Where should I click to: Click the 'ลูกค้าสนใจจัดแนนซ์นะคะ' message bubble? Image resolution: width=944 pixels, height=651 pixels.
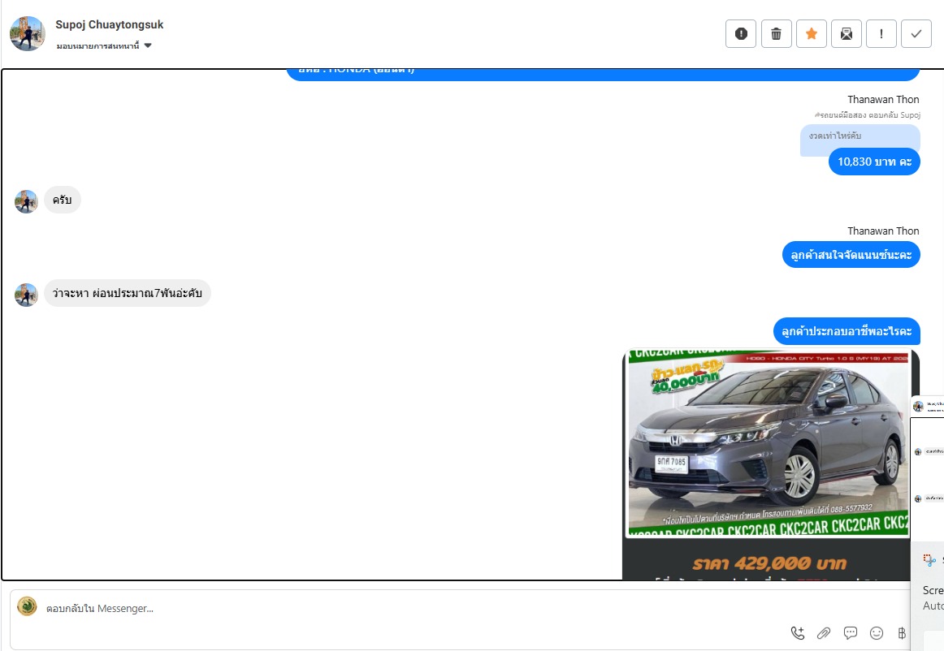[x=851, y=255]
